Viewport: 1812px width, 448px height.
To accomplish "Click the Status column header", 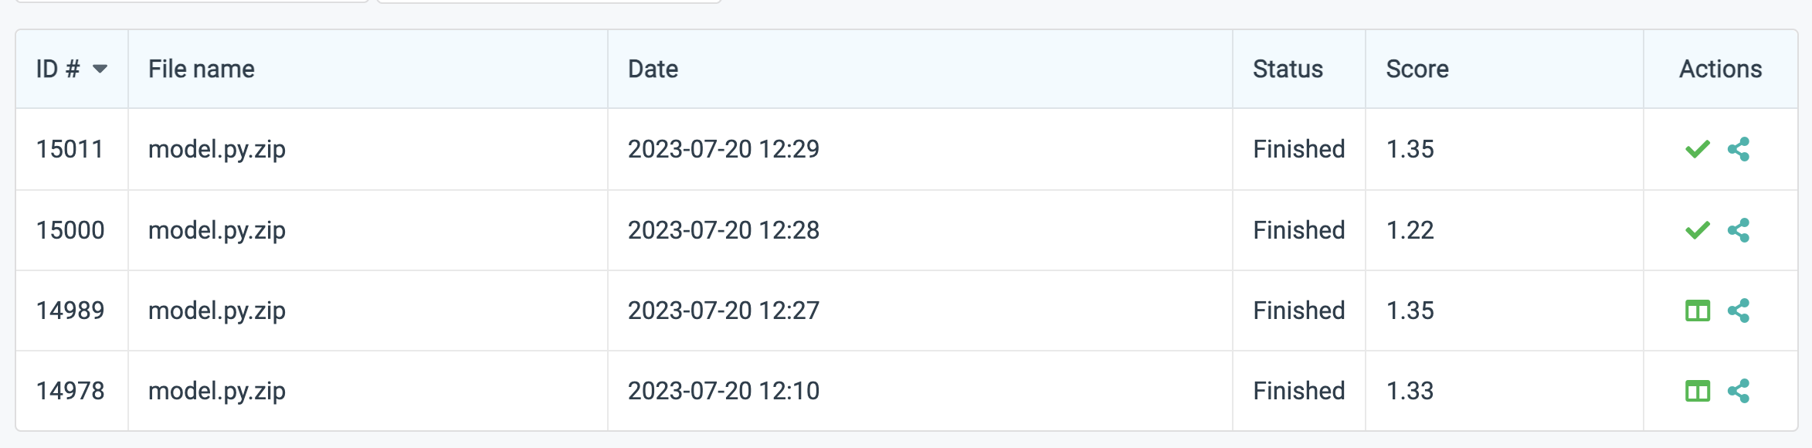I will click(x=1287, y=69).
